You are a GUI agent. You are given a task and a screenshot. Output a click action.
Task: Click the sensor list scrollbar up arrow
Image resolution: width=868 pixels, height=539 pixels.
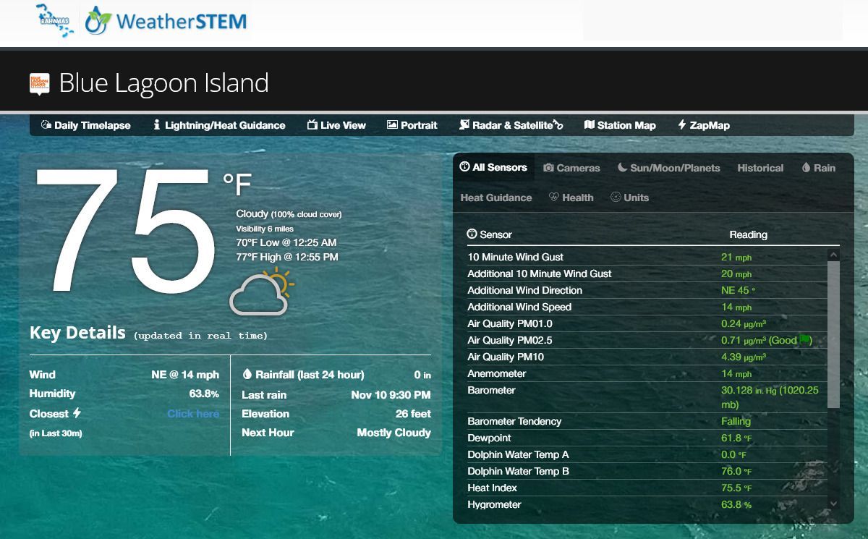832,255
